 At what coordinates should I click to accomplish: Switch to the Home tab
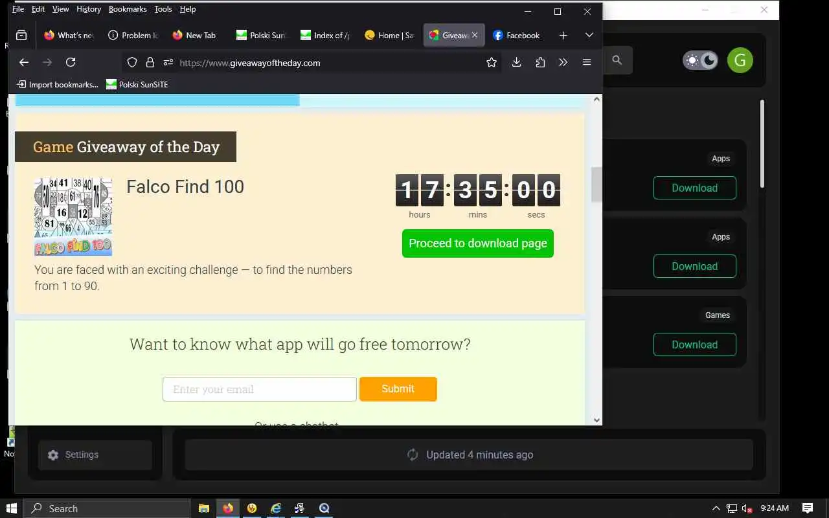click(389, 36)
